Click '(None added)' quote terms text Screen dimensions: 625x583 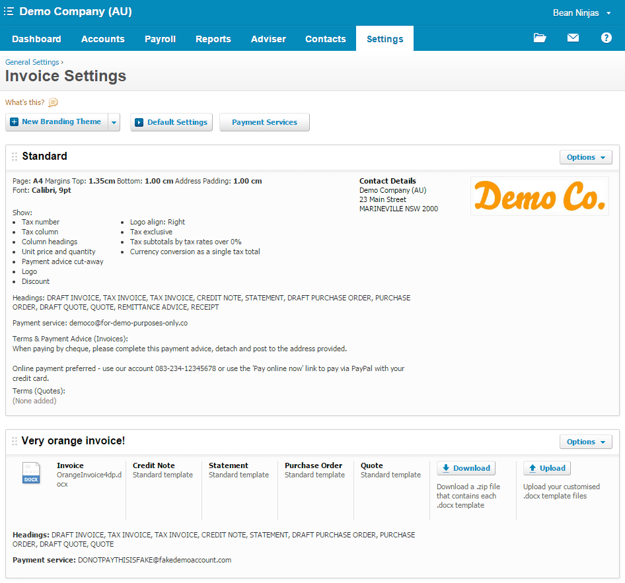tap(34, 401)
